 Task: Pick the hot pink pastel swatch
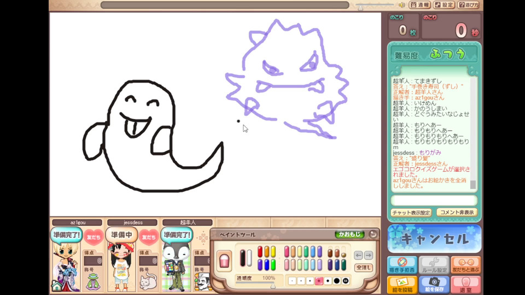coord(287,251)
